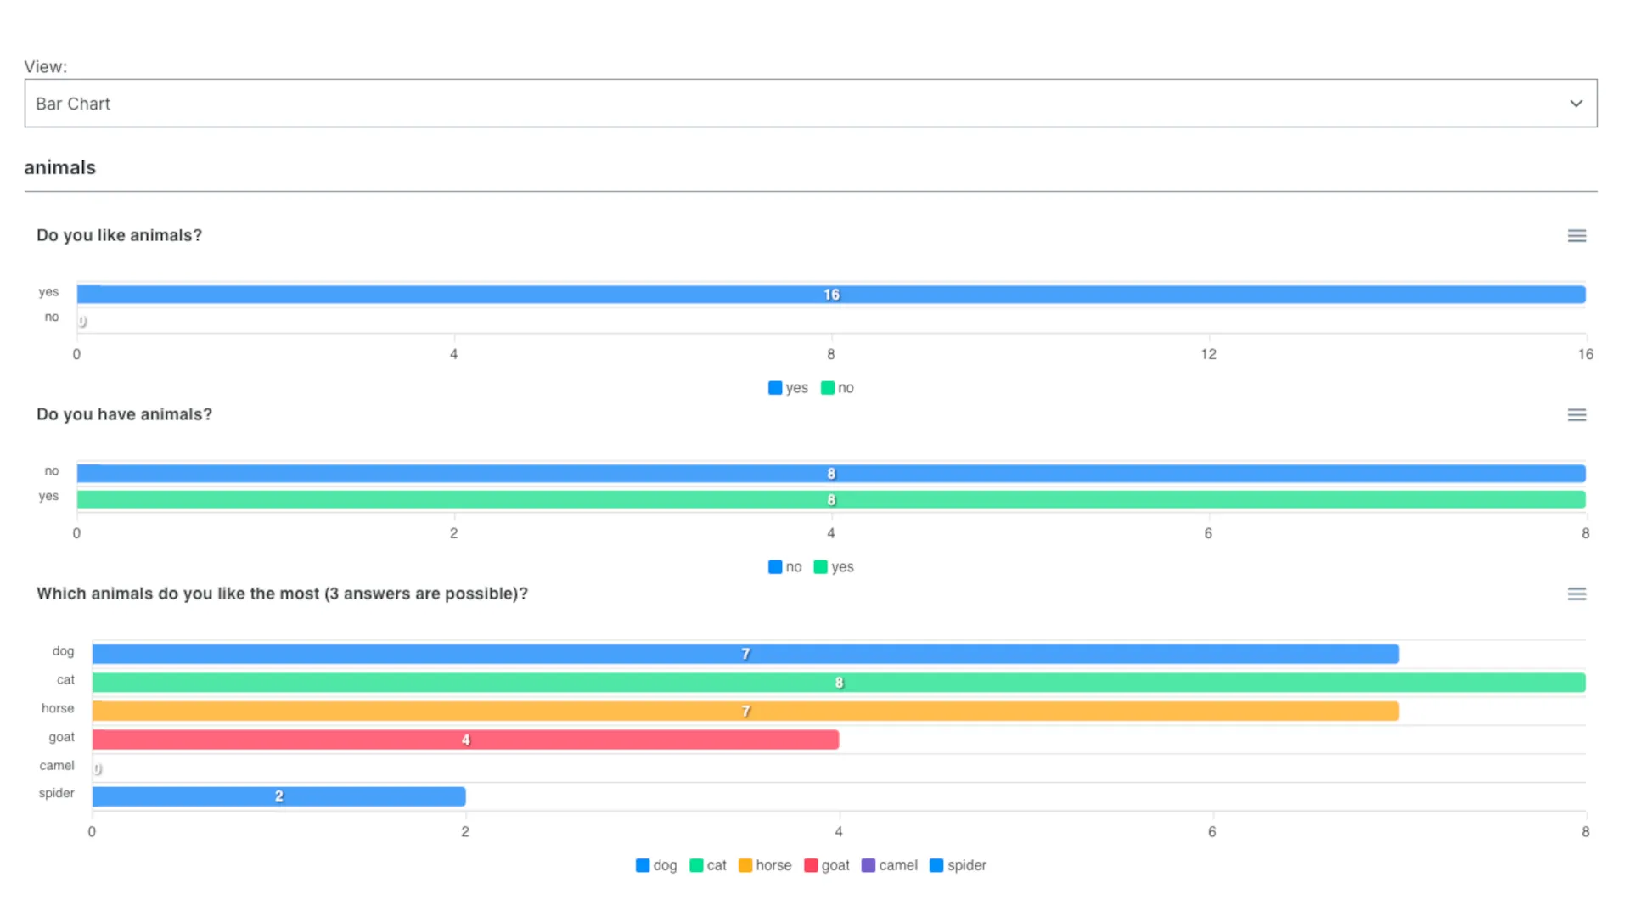
Task: Click the green 'cat' bar showing value 8
Action: coord(838,682)
